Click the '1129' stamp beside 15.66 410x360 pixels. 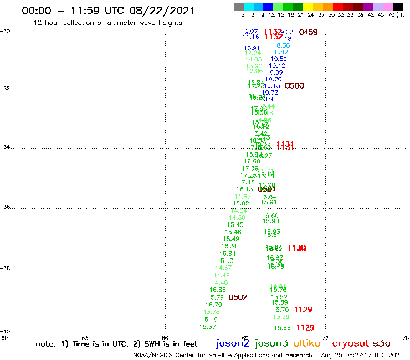coord(305,328)
